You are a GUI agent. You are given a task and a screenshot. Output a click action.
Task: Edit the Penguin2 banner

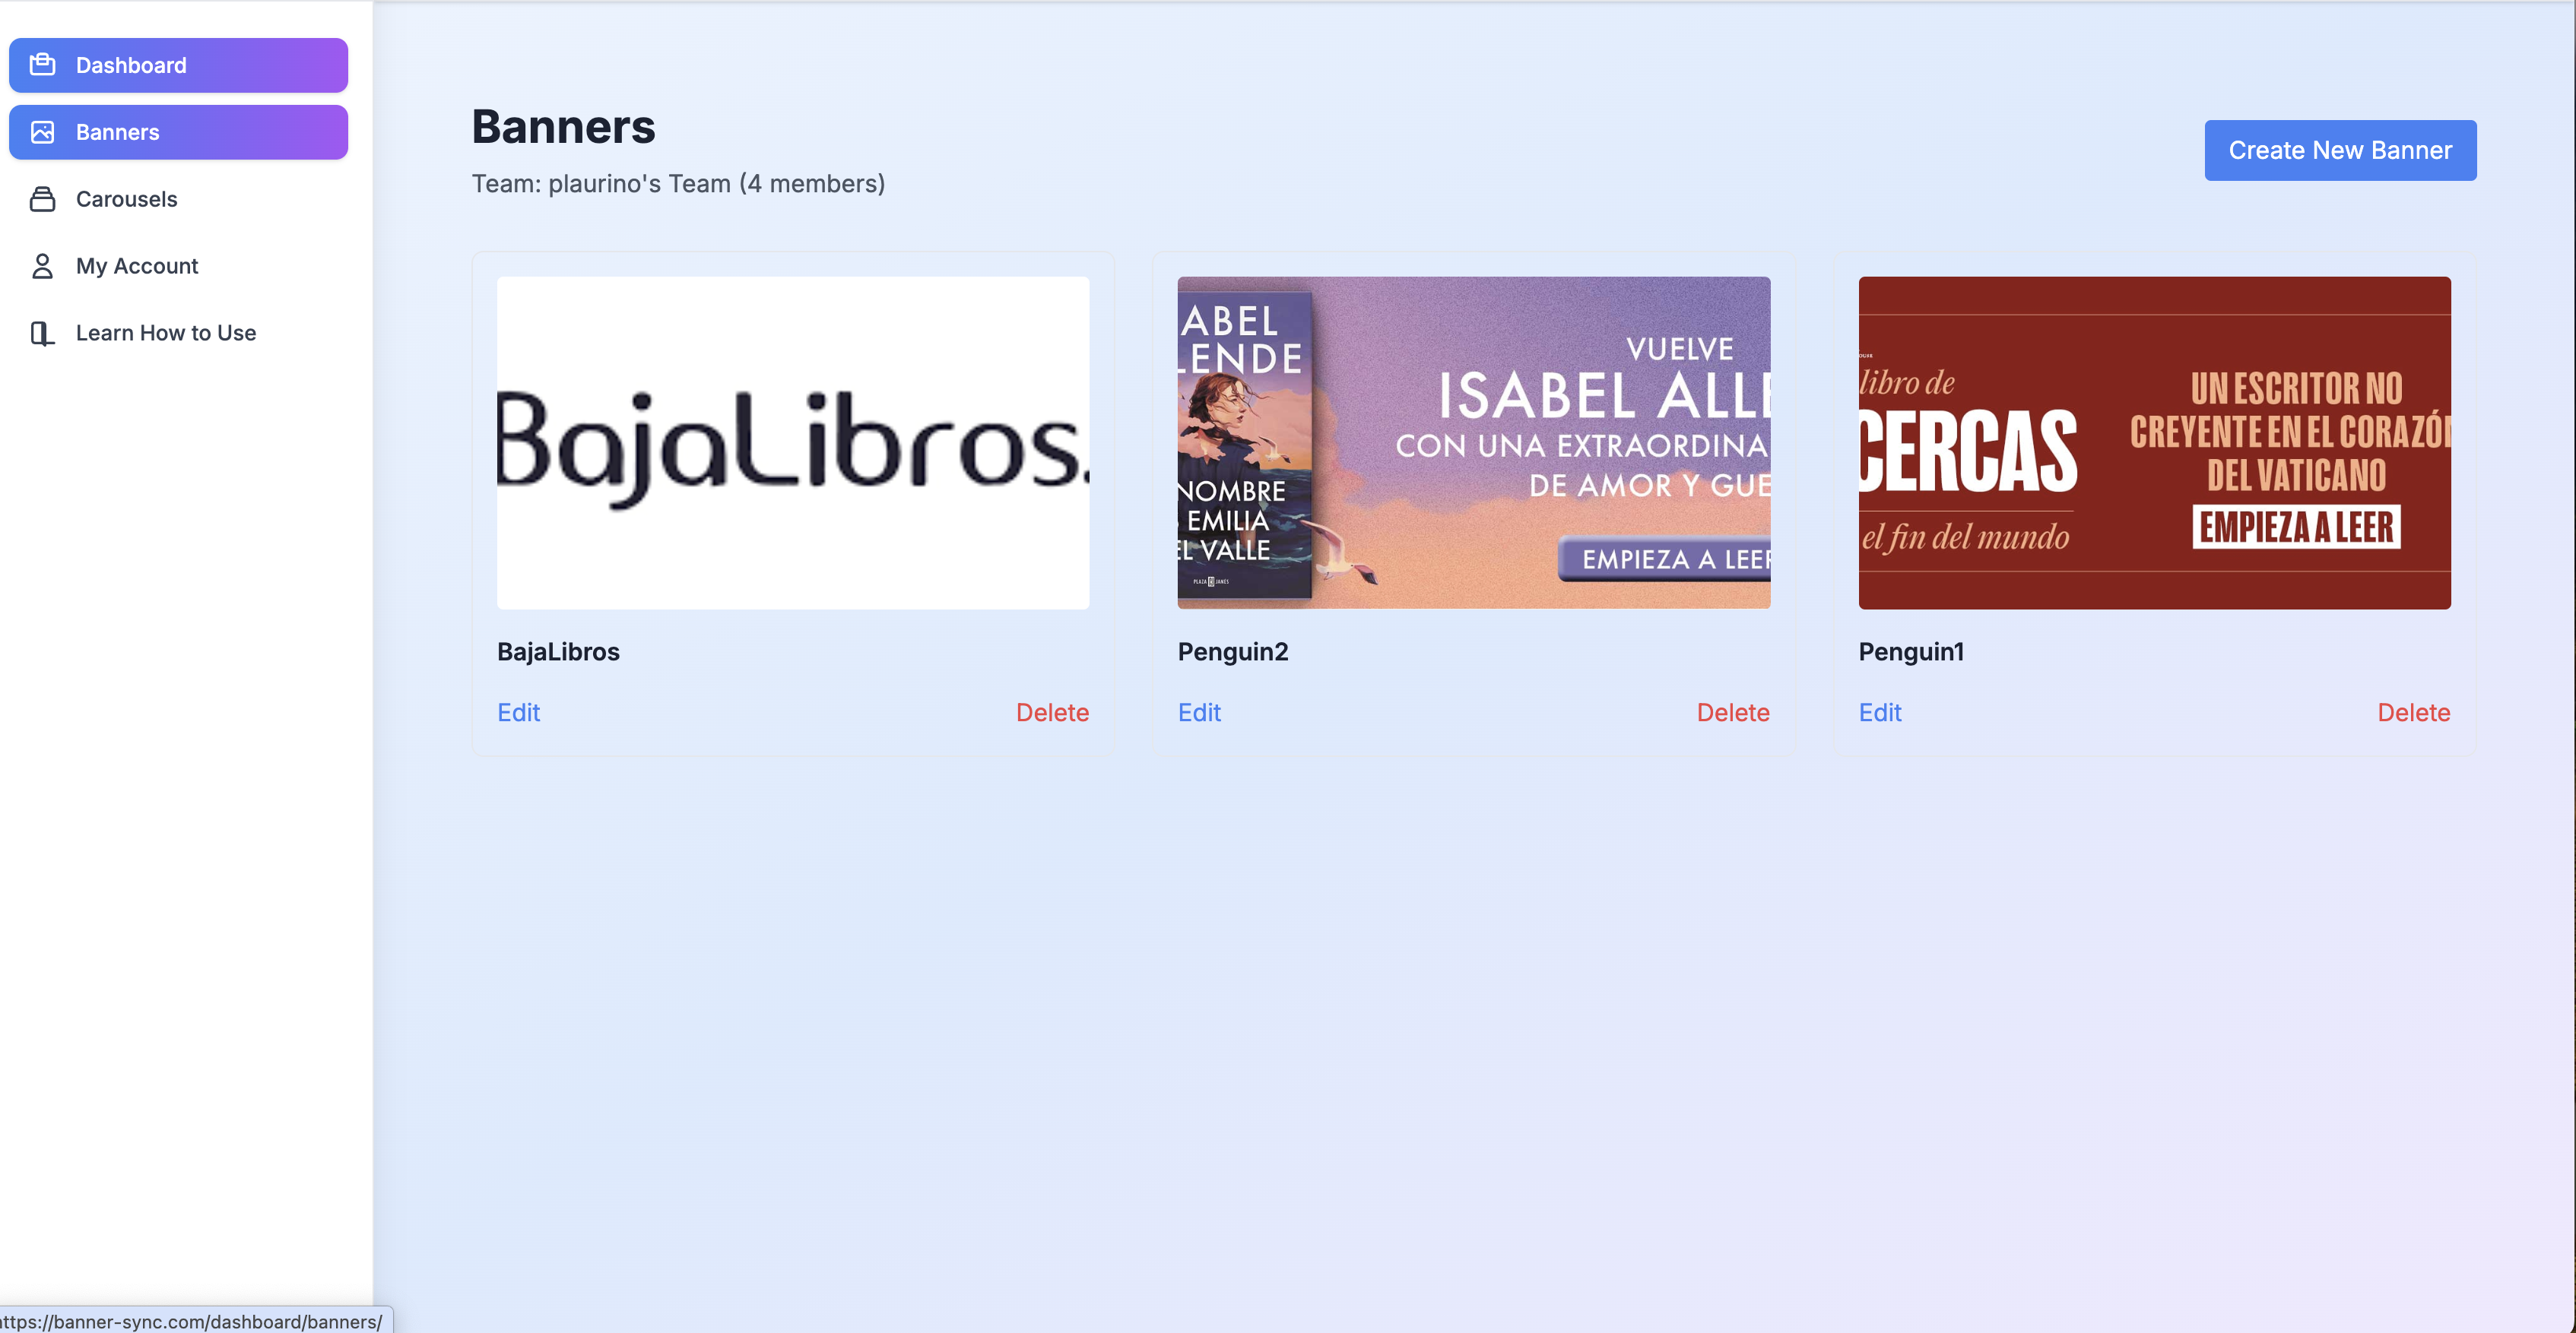[x=1199, y=712]
